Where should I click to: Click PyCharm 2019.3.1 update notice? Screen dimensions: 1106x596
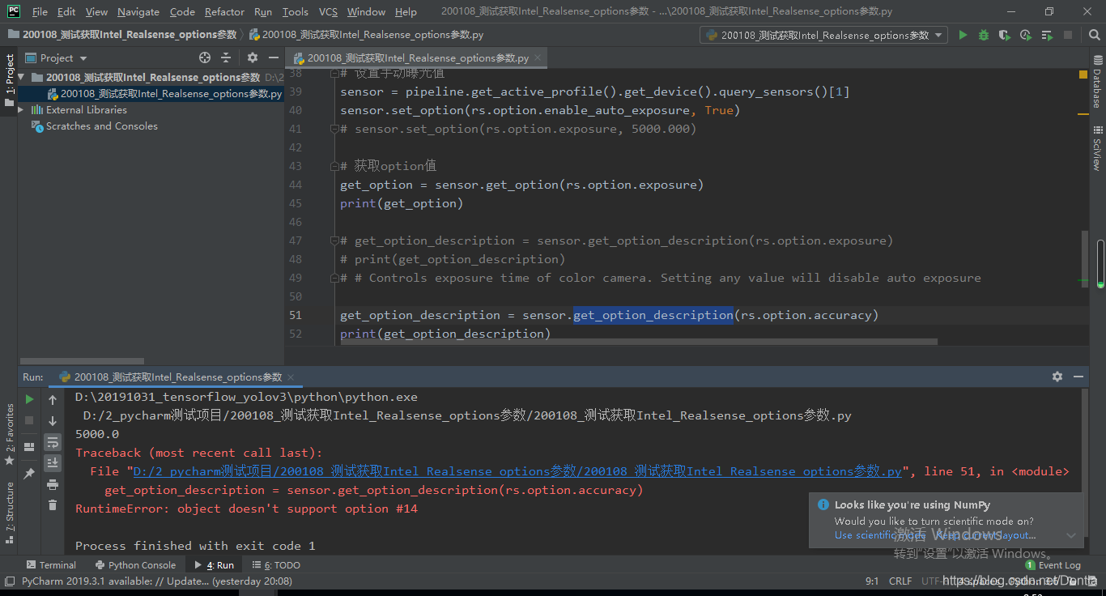click(157, 581)
